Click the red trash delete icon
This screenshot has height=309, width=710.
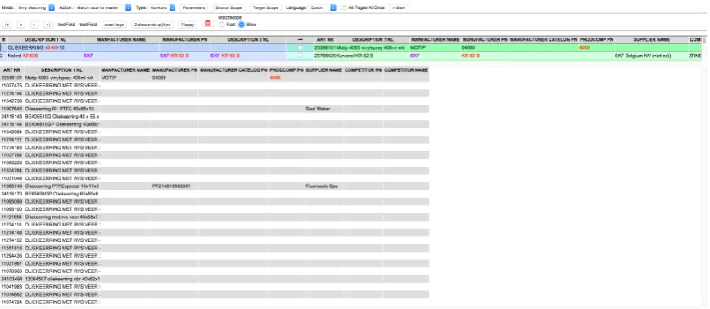[207, 24]
